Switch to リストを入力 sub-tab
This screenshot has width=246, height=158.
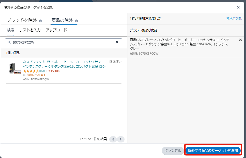click(30, 30)
